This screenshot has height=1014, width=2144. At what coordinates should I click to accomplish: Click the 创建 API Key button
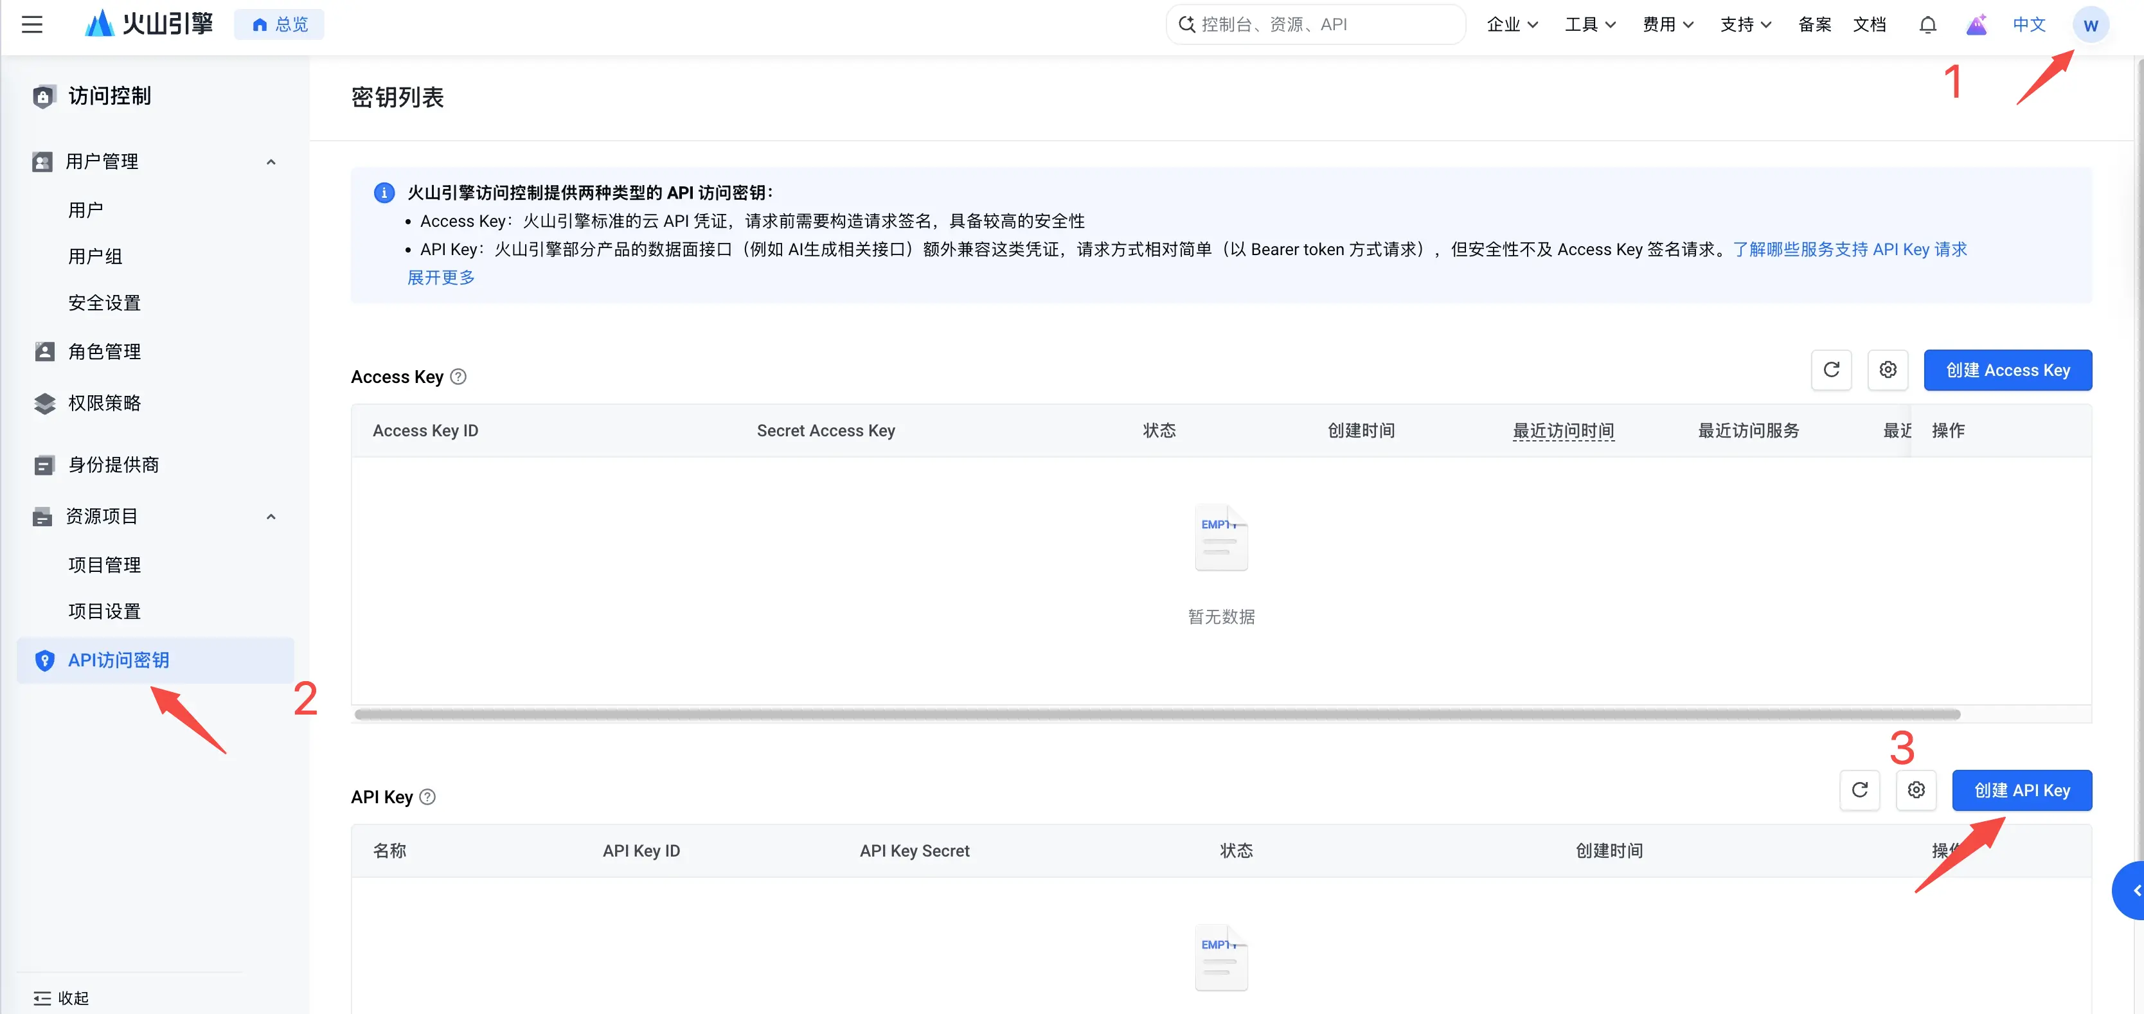click(x=2022, y=789)
